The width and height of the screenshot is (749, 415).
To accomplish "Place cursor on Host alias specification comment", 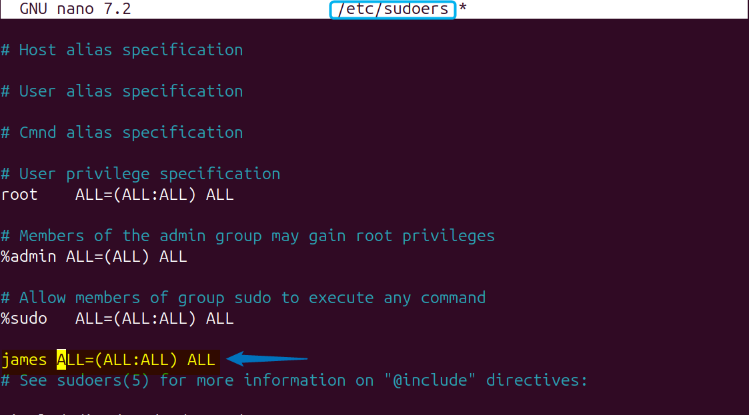I will click(122, 50).
